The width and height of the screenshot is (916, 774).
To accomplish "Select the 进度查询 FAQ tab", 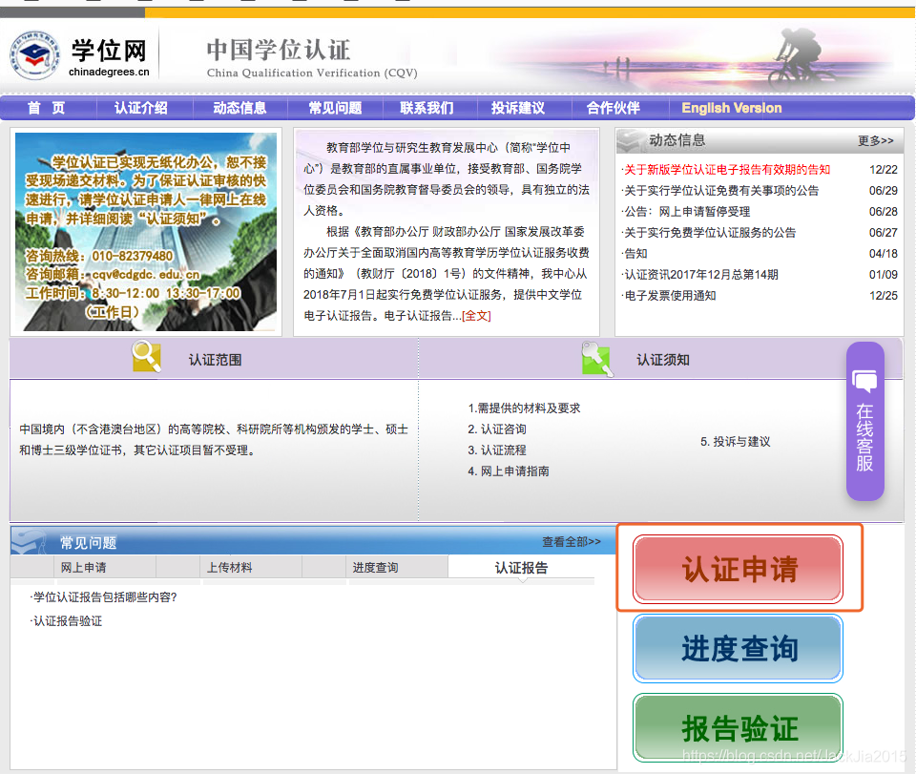I will (375, 567).
